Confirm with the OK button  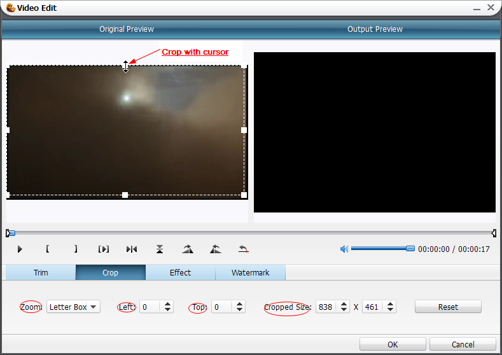393,344
